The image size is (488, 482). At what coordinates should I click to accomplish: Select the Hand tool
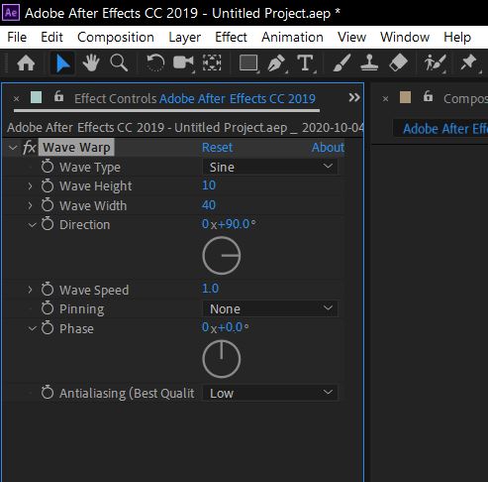tap(91, 62)
